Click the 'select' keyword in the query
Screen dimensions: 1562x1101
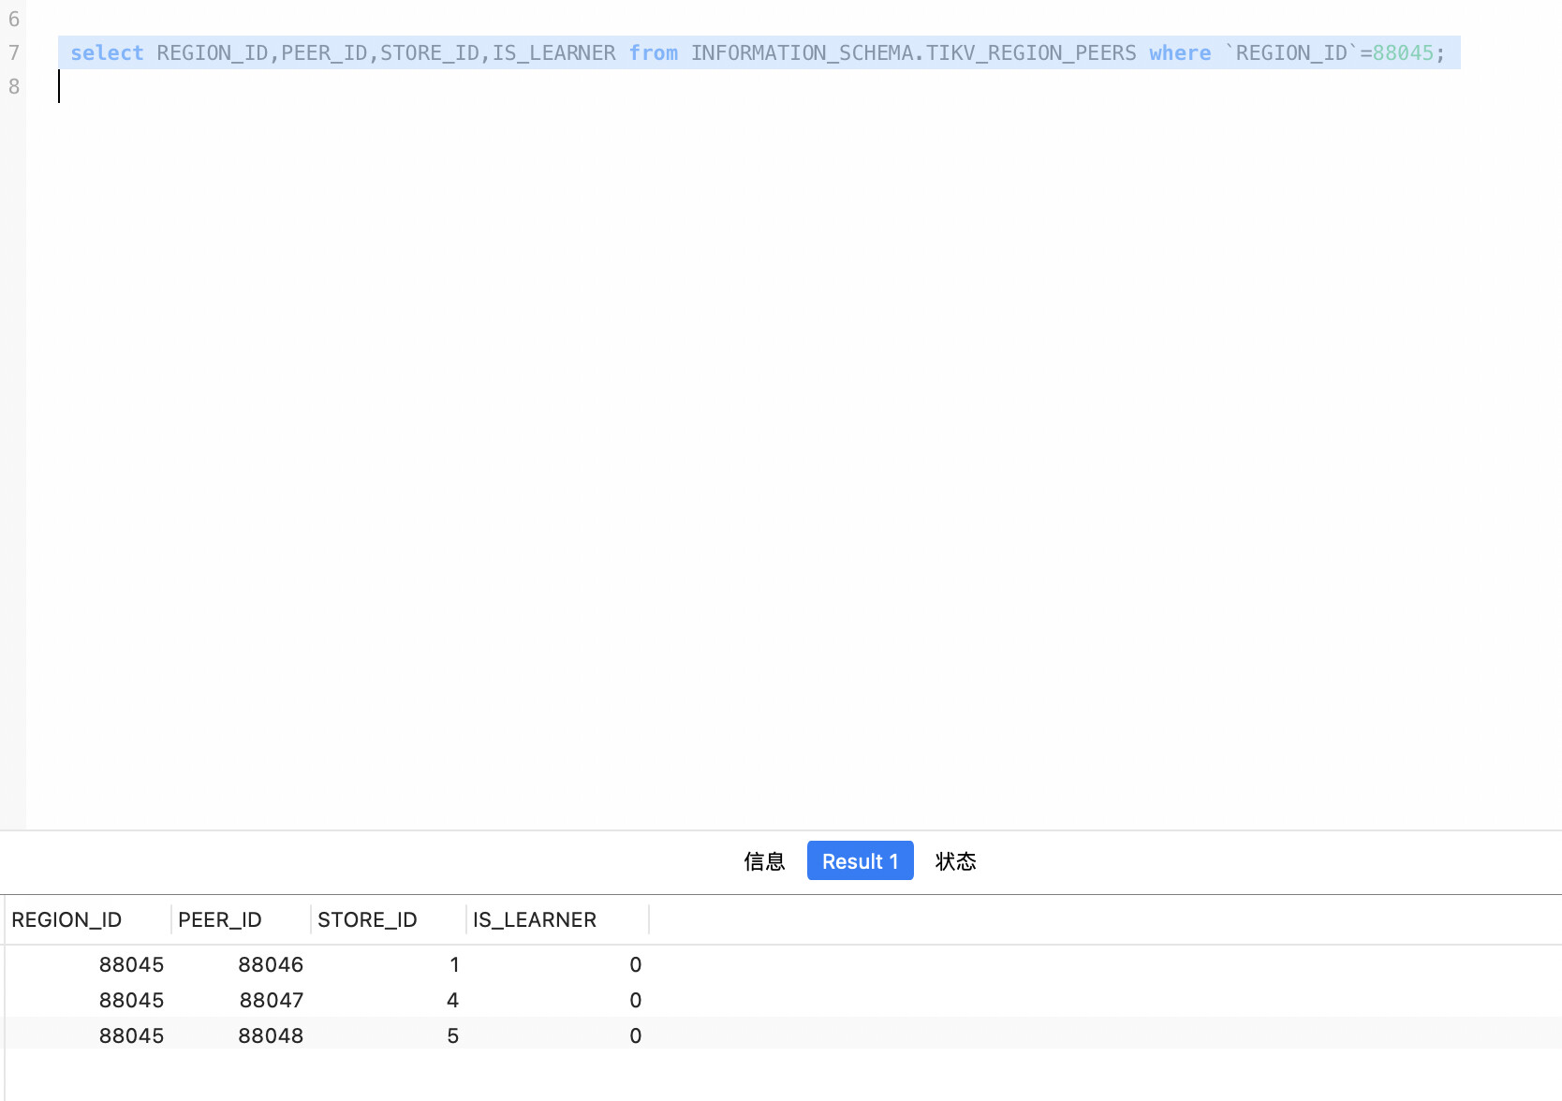(107, 52)
